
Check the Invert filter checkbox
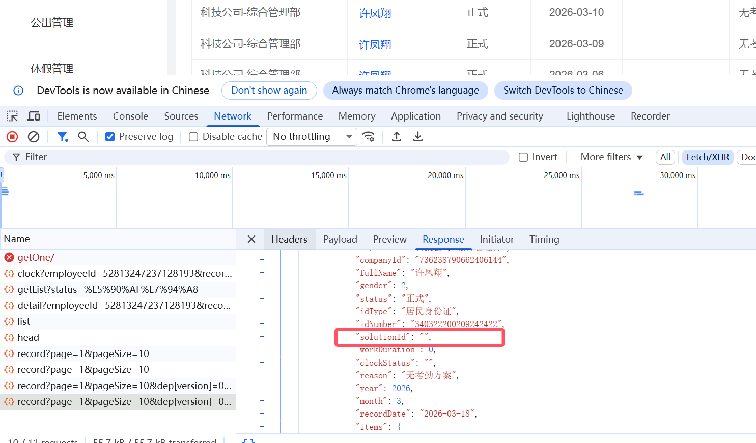pyautogui.click(x=523, y=157)
